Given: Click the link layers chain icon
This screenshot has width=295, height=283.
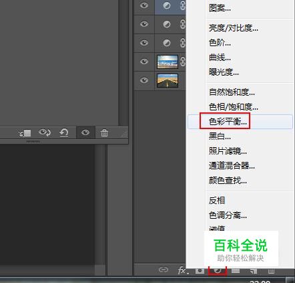Looking at the screenshot, I should [164, 270].
